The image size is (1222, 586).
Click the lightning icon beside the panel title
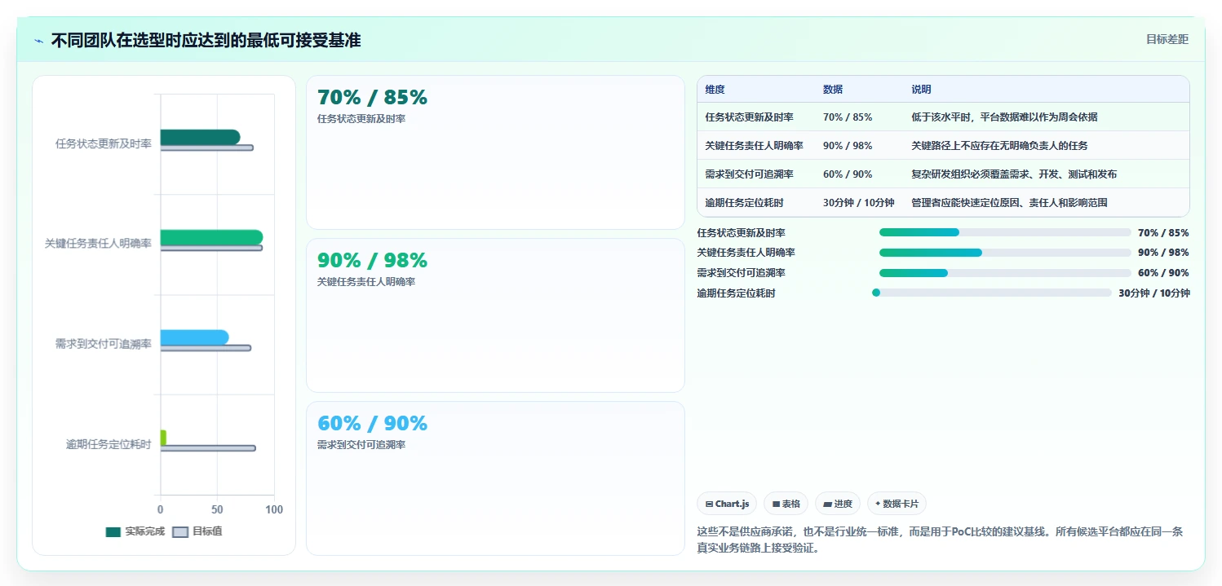pyautogui.click(x=39, y=41)
